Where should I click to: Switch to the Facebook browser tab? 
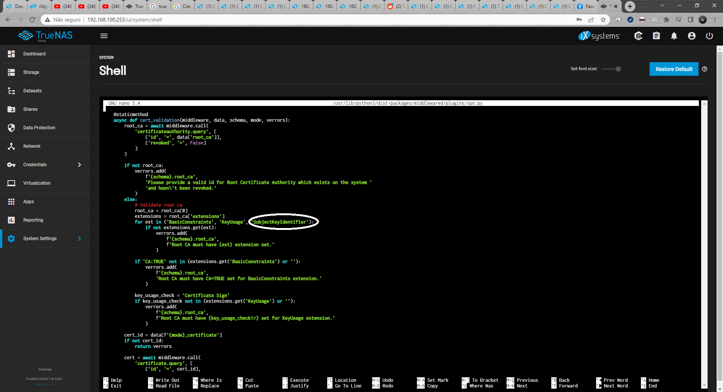pos(586,6)
